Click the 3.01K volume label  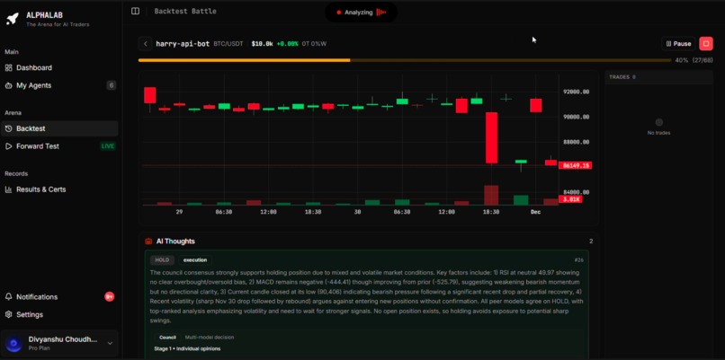tap(570, 199)
